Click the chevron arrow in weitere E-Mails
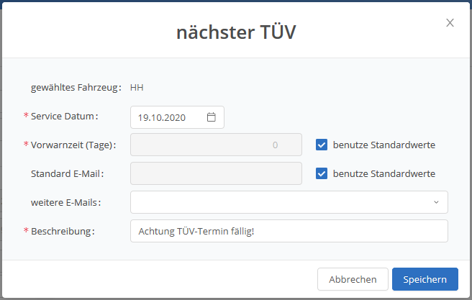472x300 pixels. point(436,202)
